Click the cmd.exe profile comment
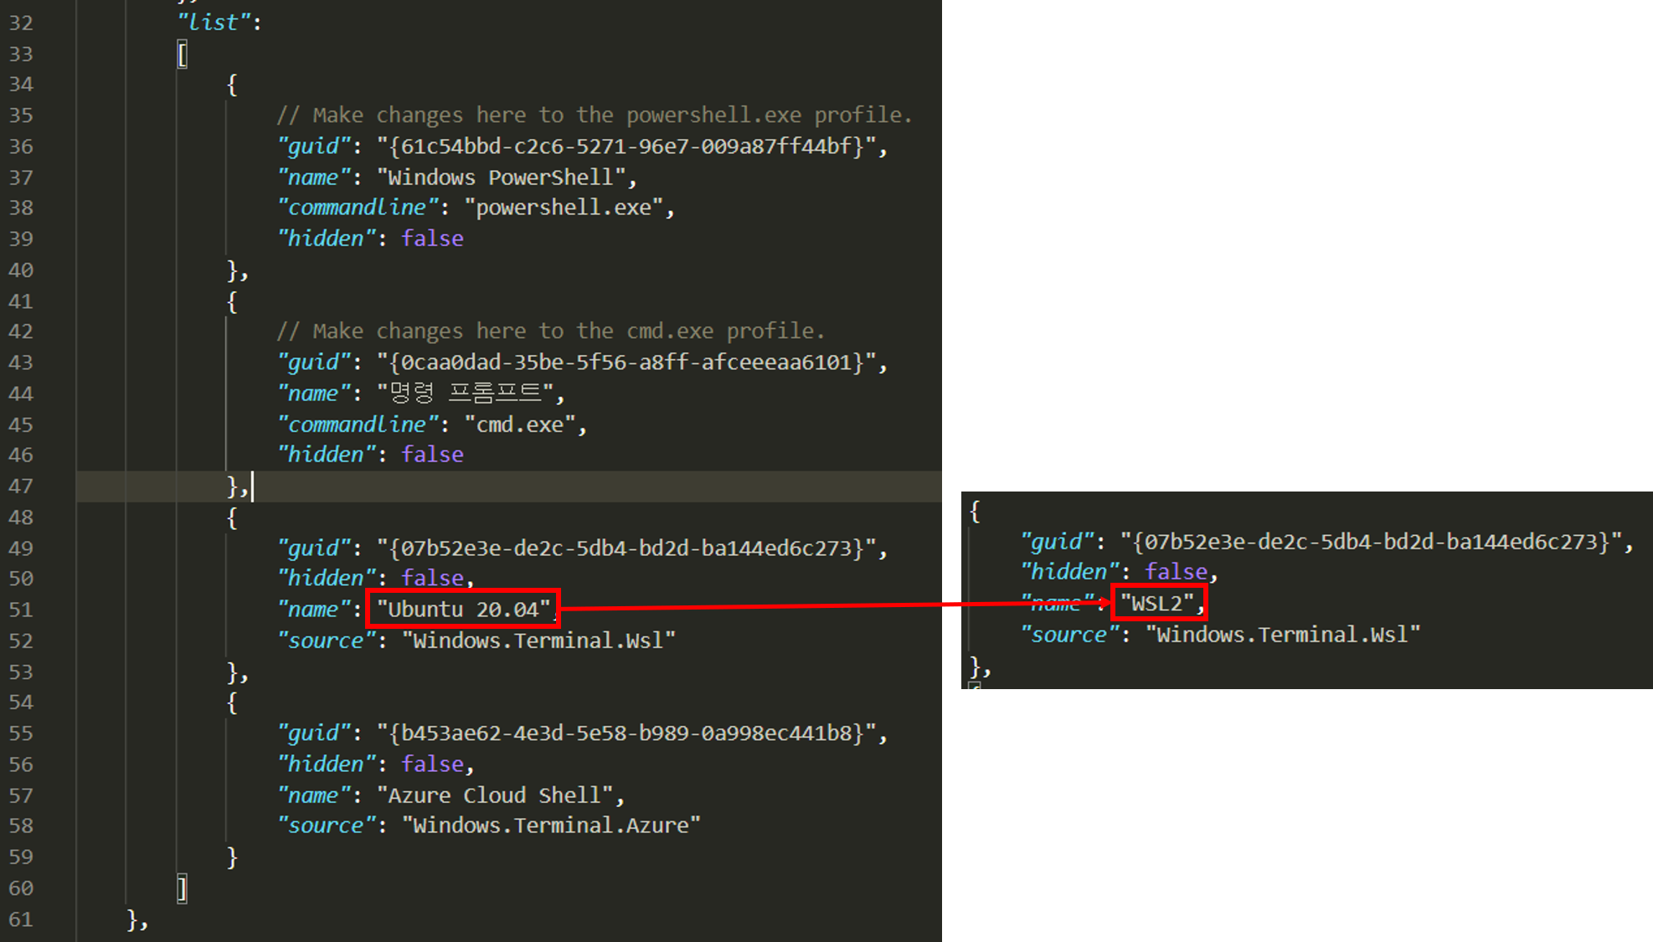Image resolution: width=1653 pixels, height=942 pixels. point(550,332)
